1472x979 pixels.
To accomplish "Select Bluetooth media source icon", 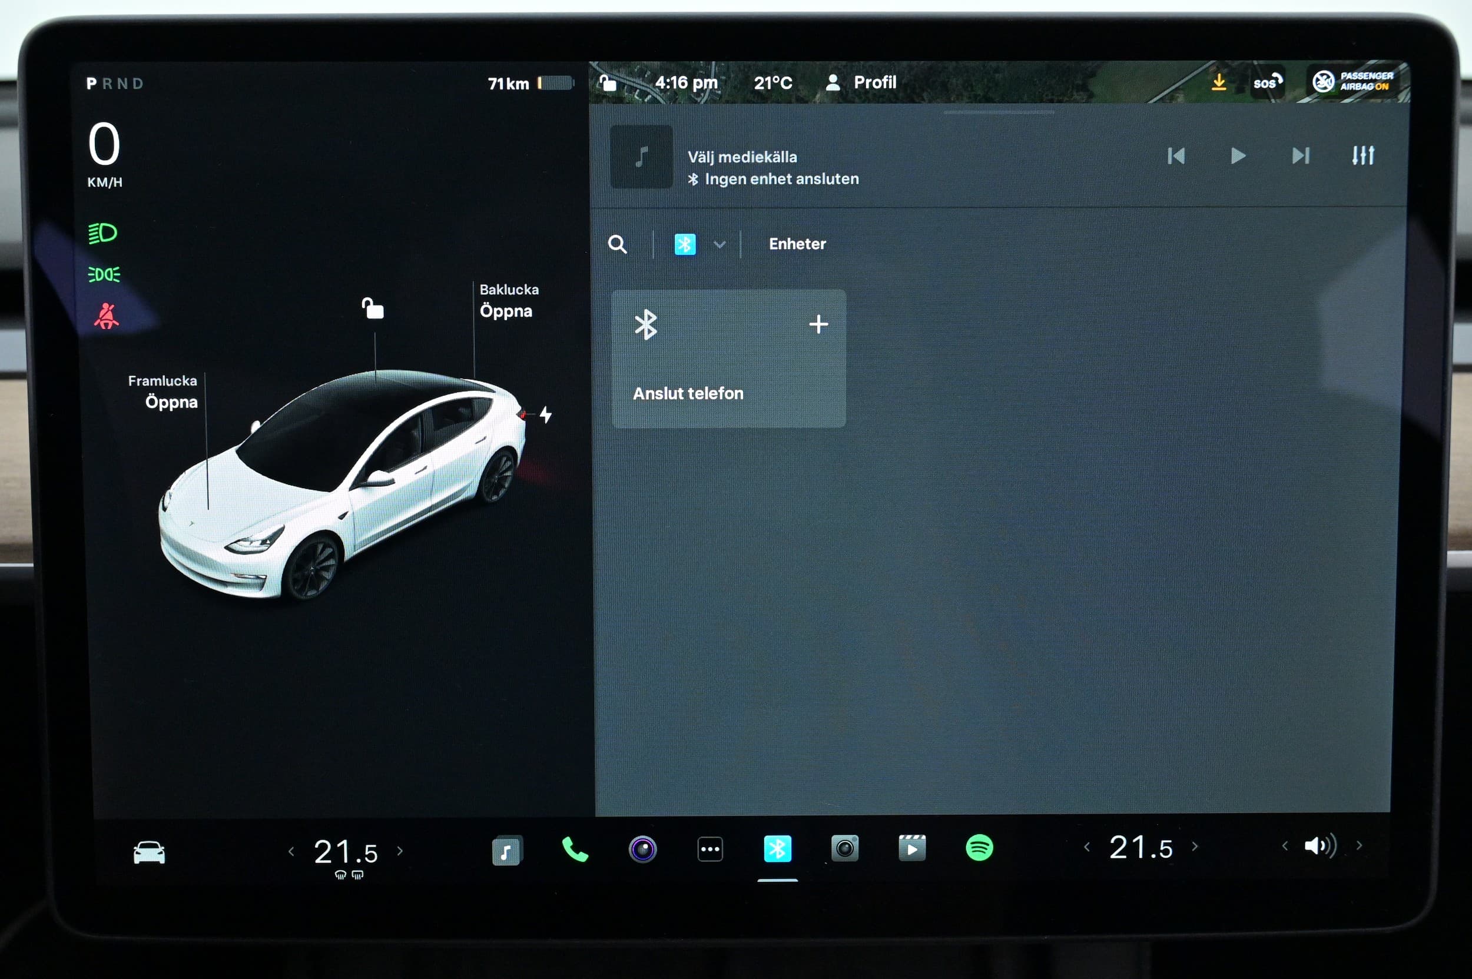I will tap(684, 244).
